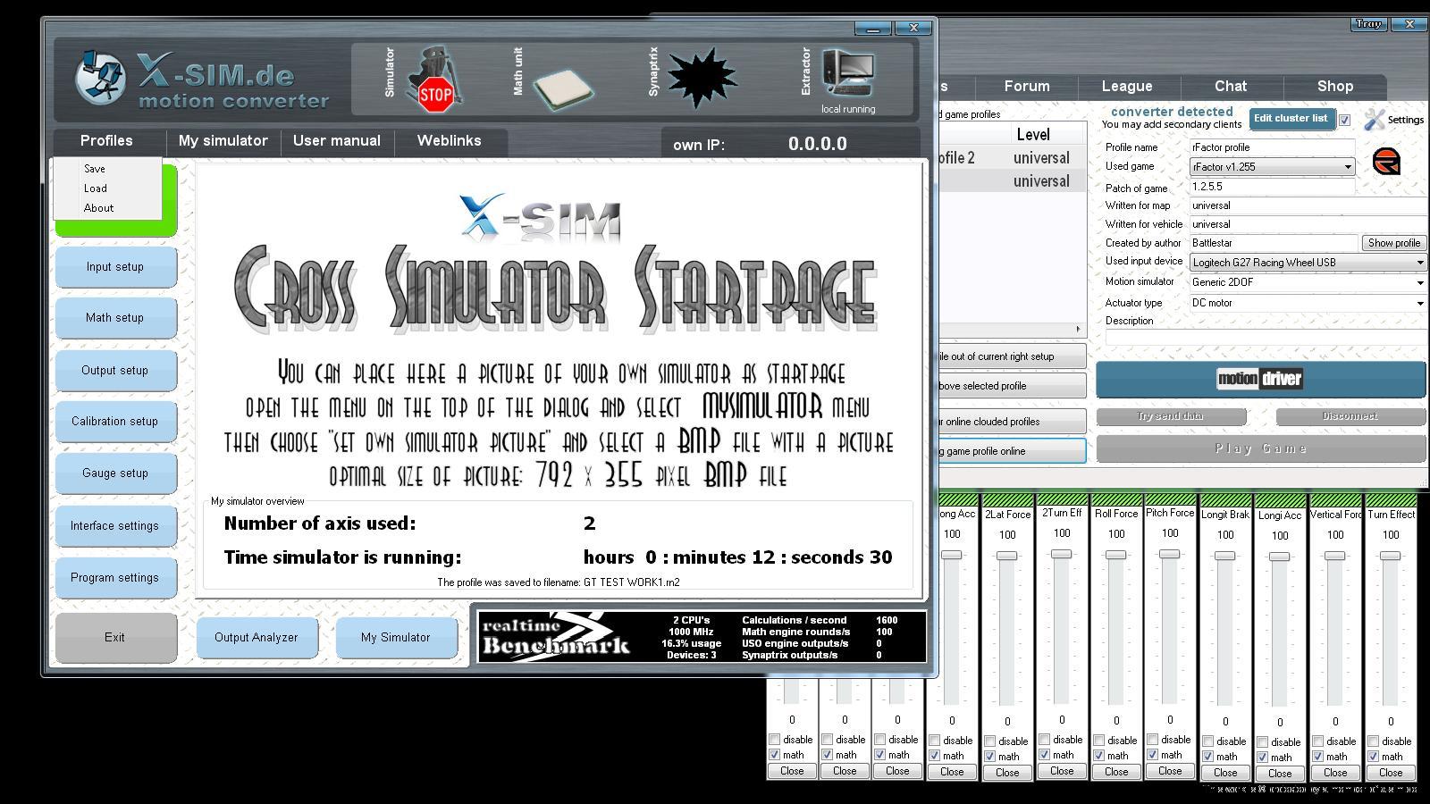Close the Longit Brak panel
Viewport: 1430px width, 804px height.
[x=1225, y=773]
